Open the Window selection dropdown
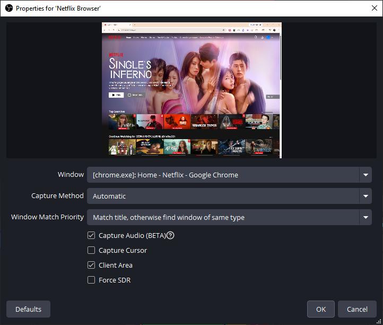383x325 pixels. [229, 175]
